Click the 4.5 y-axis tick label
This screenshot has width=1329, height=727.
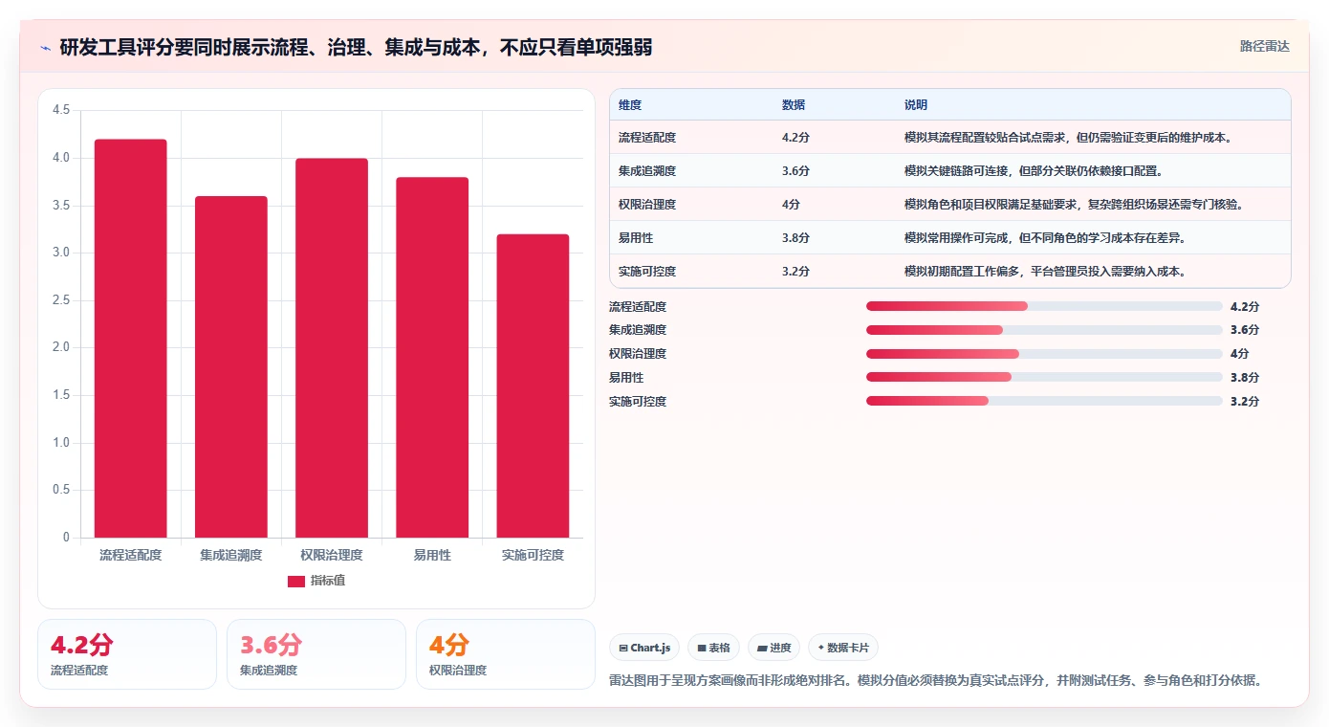61,110
